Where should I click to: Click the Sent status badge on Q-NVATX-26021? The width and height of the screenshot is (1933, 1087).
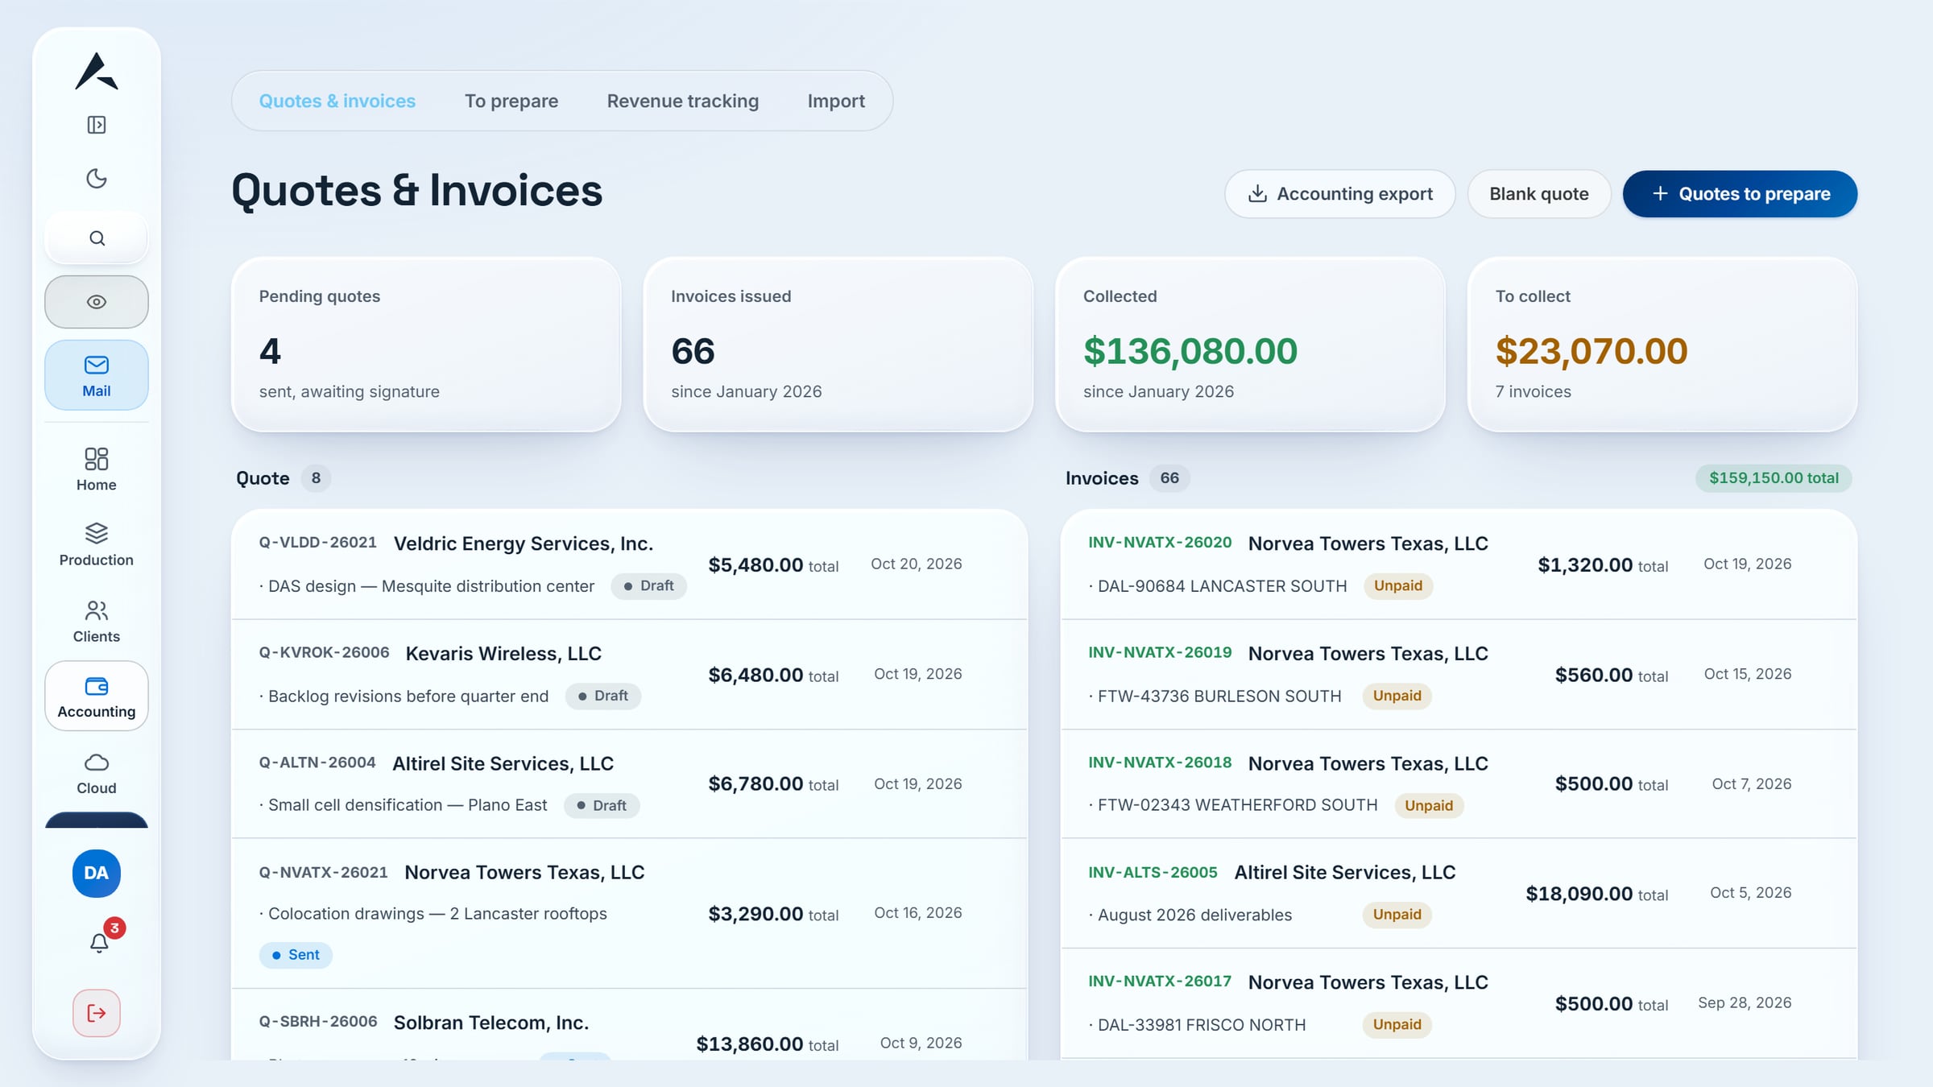click(x=296, y=955)
